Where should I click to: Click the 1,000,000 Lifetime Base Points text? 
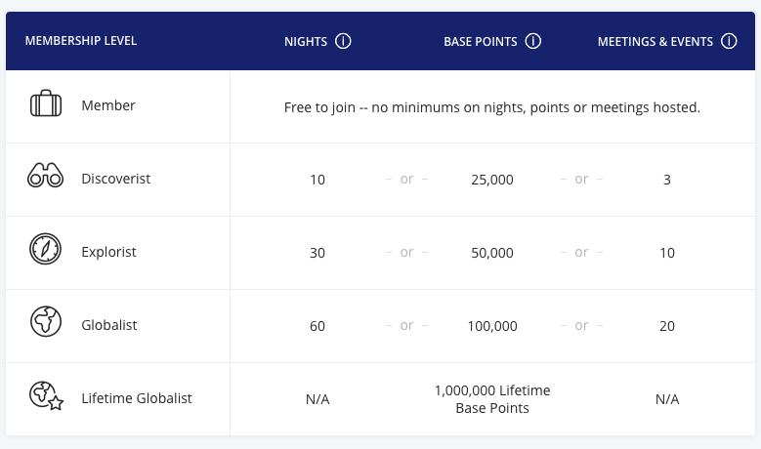(492, 399)
